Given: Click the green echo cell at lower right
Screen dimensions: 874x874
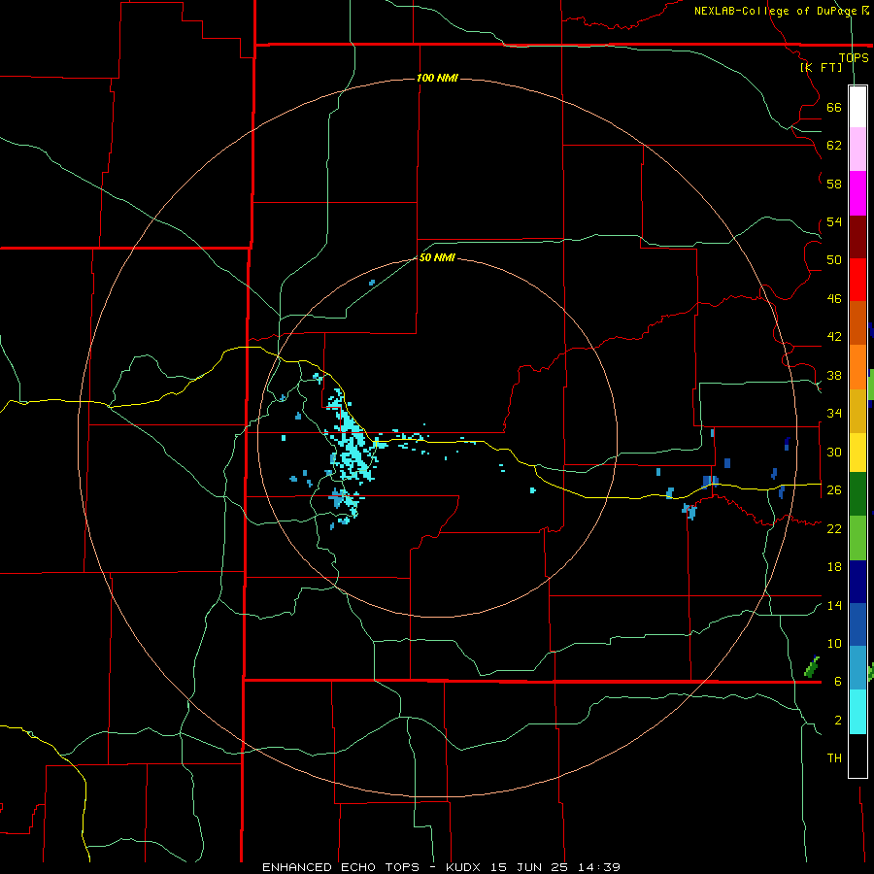Looking at the screenshot, I should pos(812,666).
